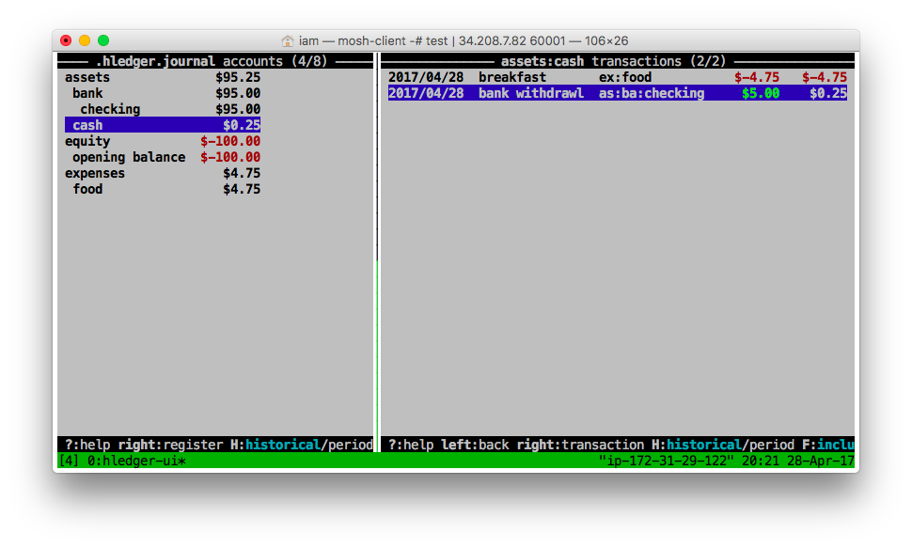Select the opening balance account row

pyautogui.click(x=163, y=157)
